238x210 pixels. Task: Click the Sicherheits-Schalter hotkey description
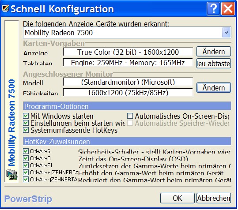click(155, 152)
